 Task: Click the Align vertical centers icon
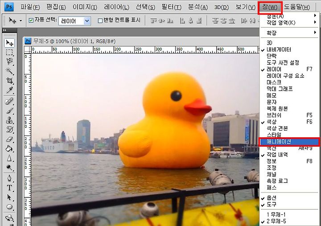pyautogui.click(x=162, y=21)
